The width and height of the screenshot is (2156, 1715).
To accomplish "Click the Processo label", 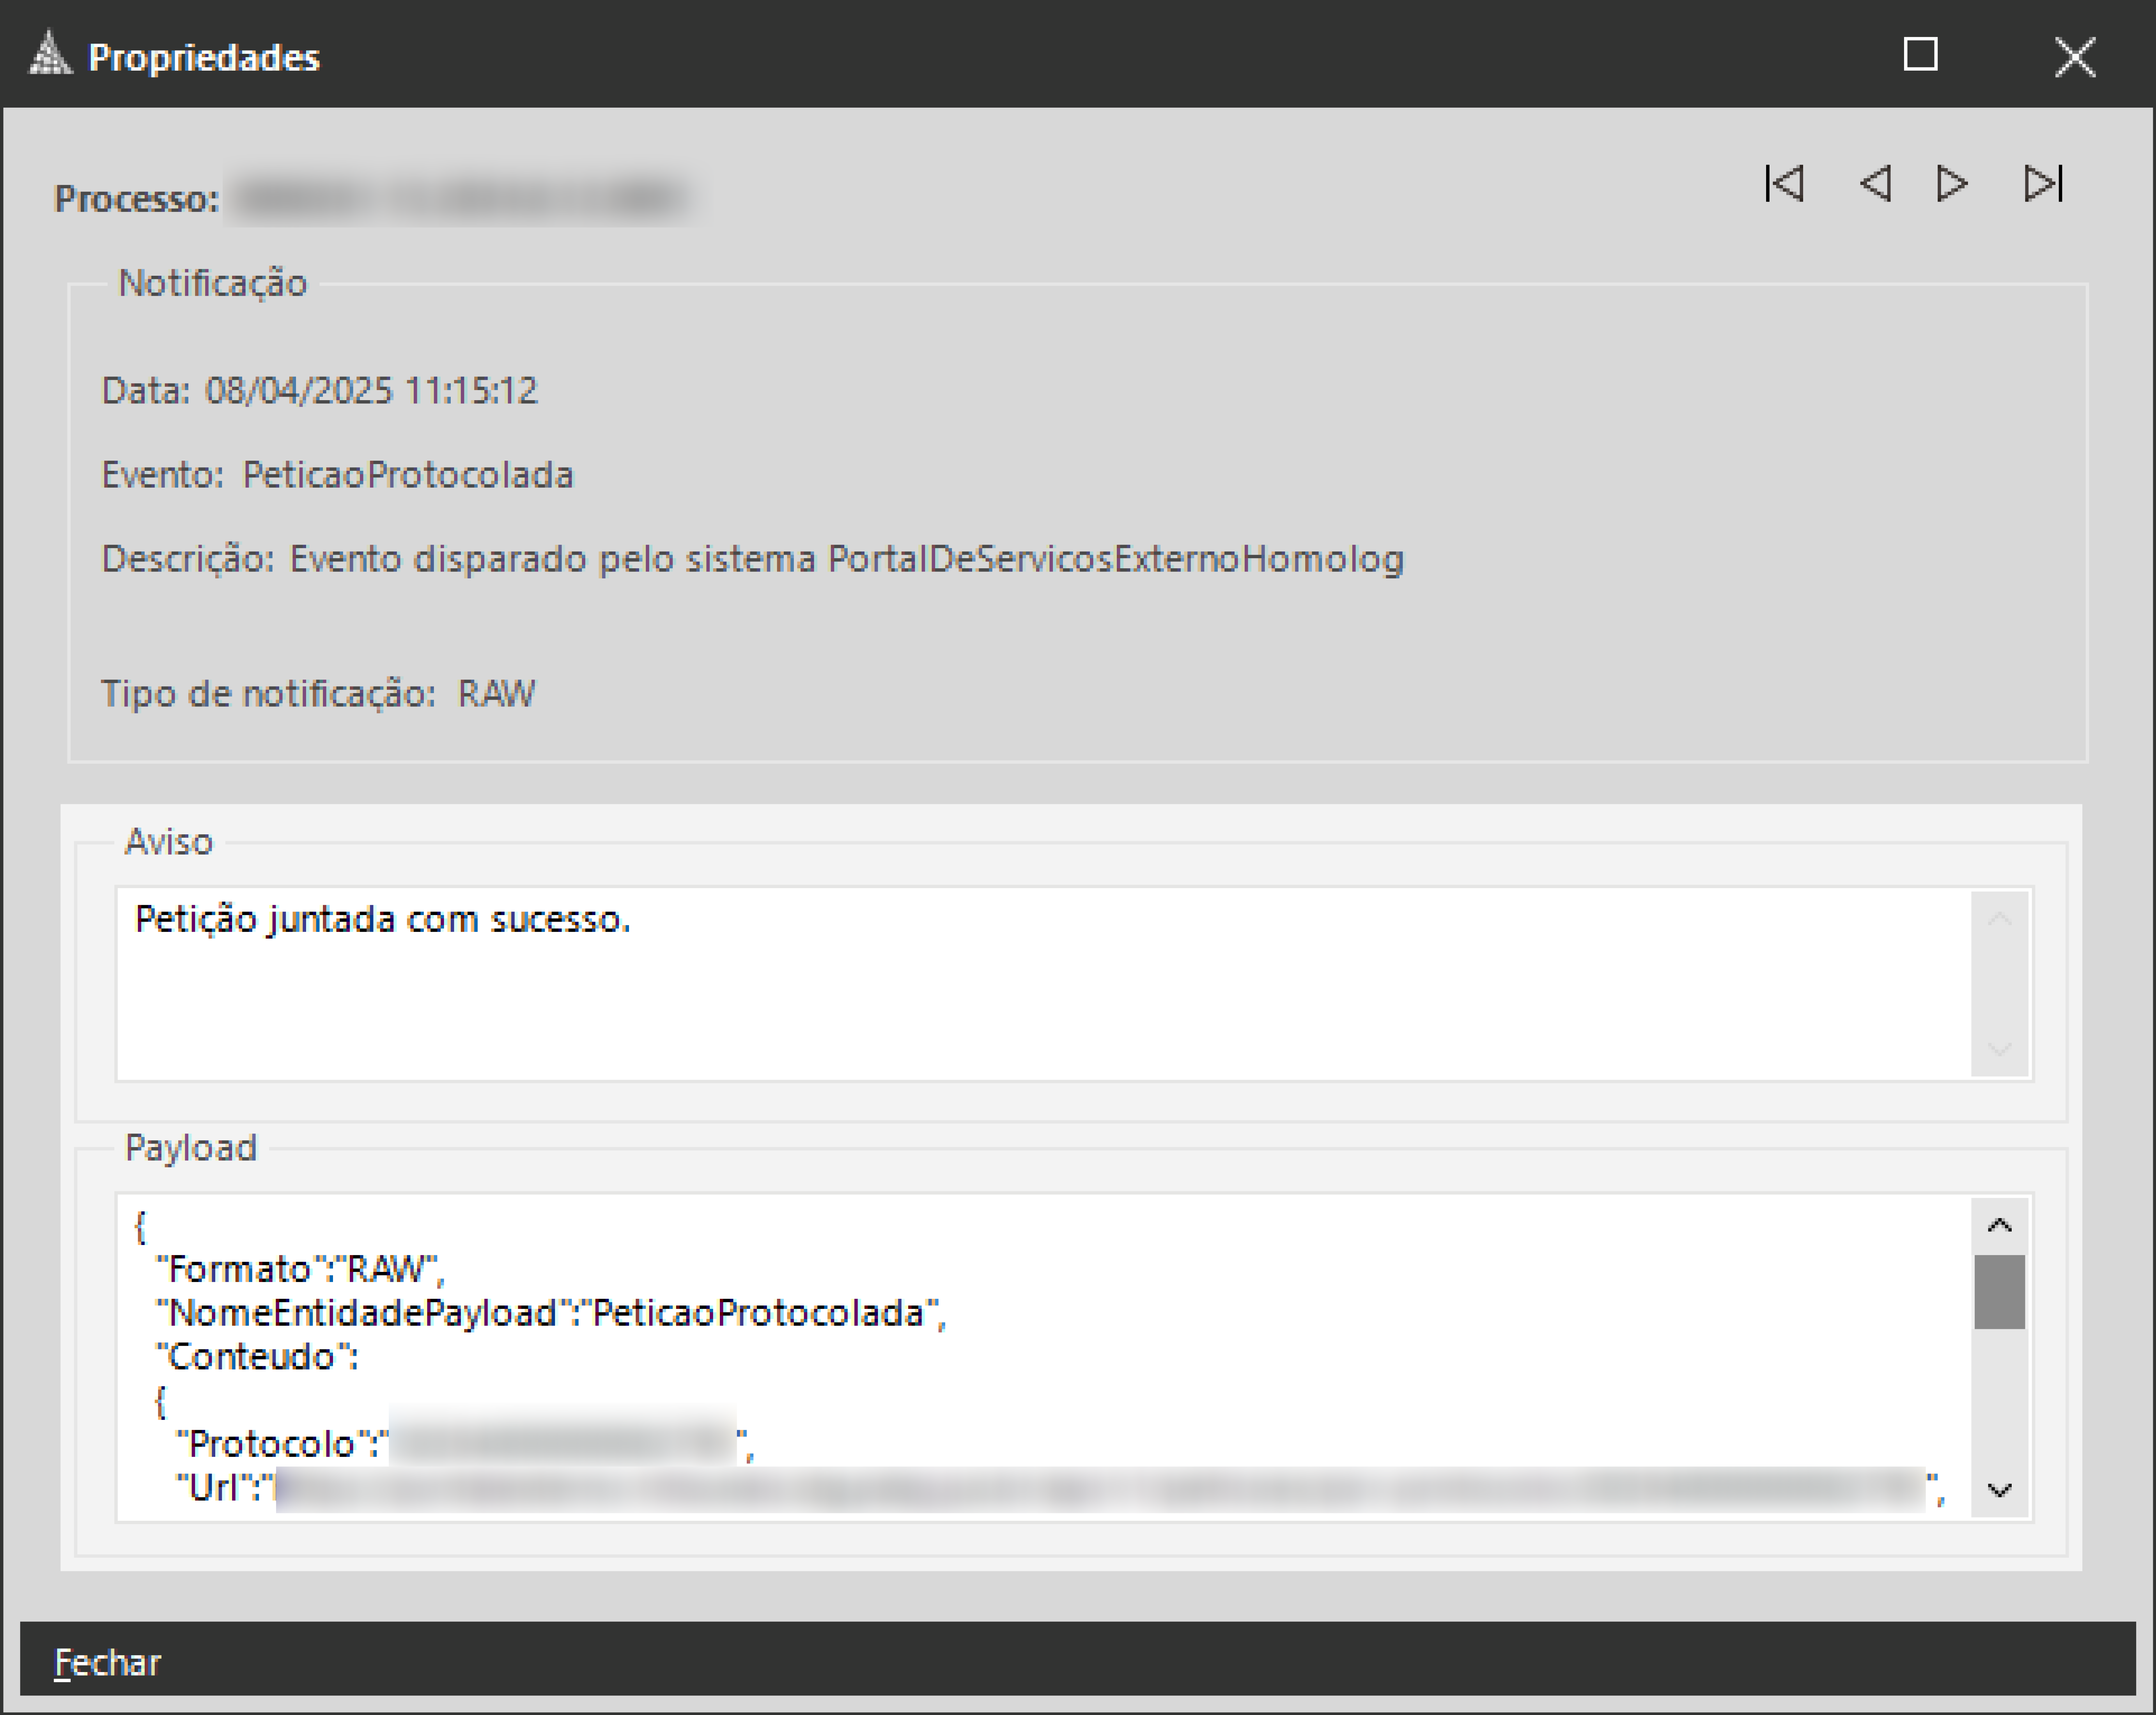I will [136, 199].
